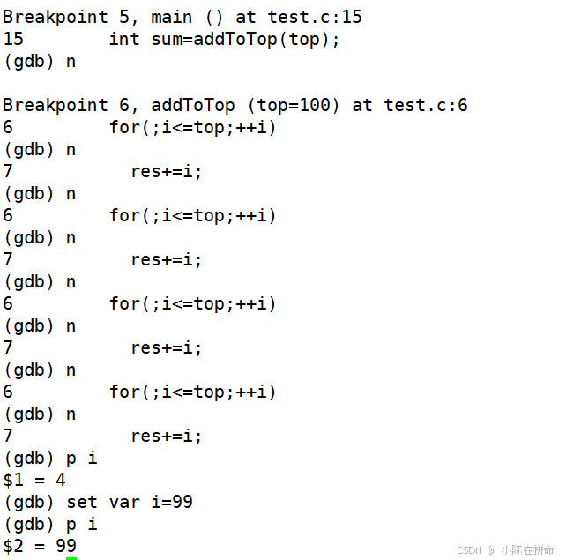Click the "test.c:6" file reference
This screenshot has width=566, height=560.
(x=426, y=105)
